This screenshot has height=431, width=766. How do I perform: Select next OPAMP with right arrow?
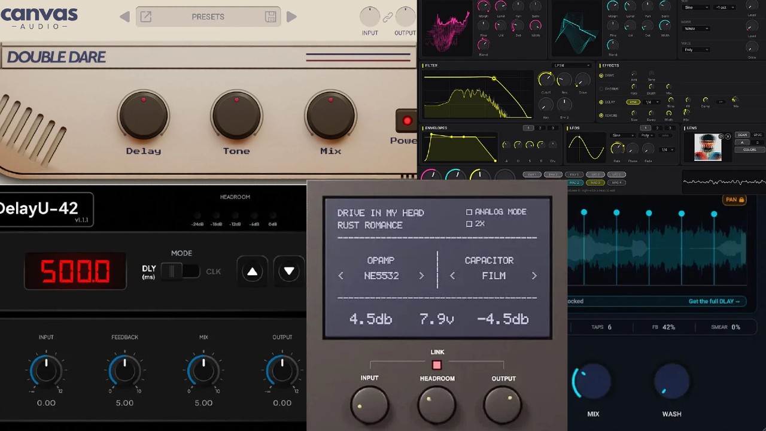coord(421,276)
